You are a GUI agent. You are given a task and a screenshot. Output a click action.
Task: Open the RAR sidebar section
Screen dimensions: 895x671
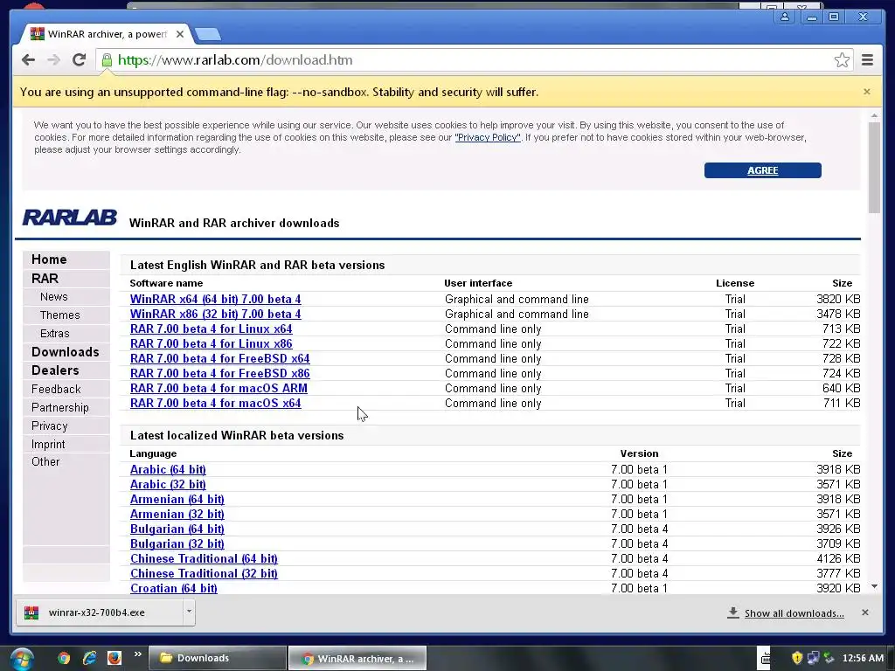pos(45,279)
